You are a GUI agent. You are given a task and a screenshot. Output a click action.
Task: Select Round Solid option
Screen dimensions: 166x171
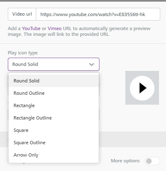53,81
